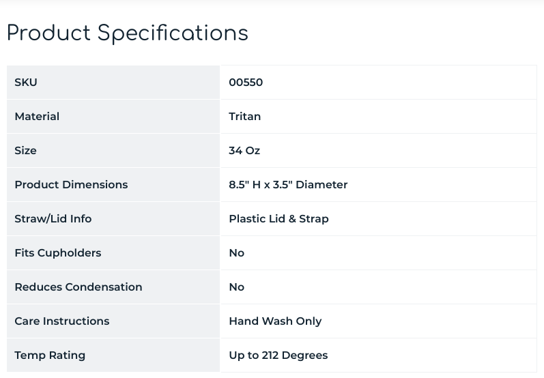Click the SKU value 00550
Viewport: 544px width, 378px height.
coord(246,83)
